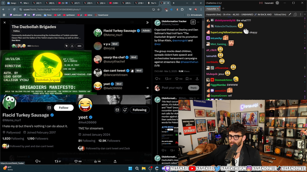This screenshot has height=172, width=307.
Task: Close the HasanAbi Chatterino tab
Action: [x=218, y=9]
